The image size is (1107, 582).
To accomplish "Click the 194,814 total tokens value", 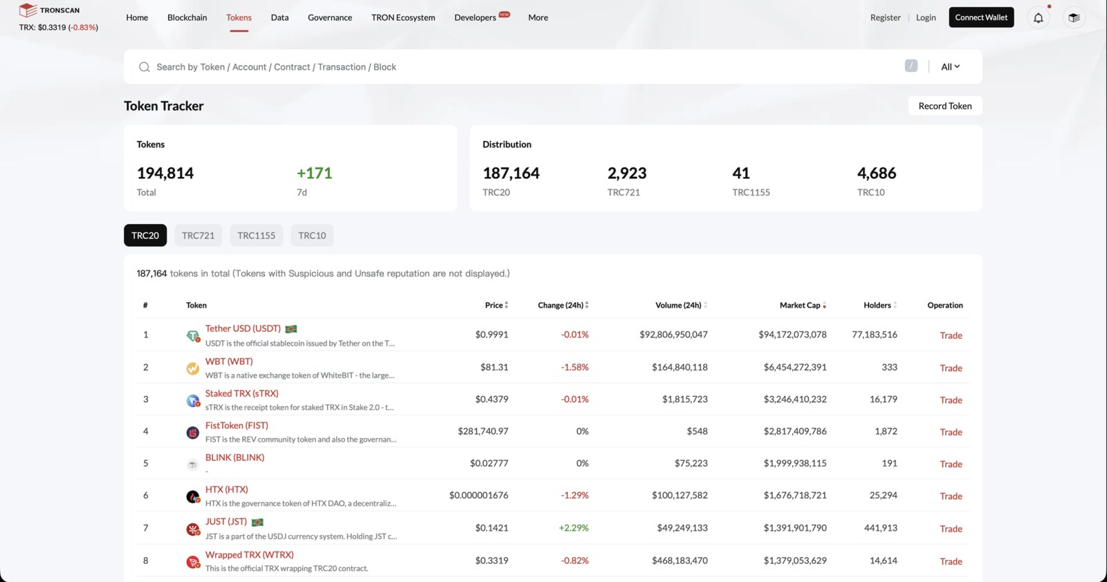I will click(x=165, y=173).
